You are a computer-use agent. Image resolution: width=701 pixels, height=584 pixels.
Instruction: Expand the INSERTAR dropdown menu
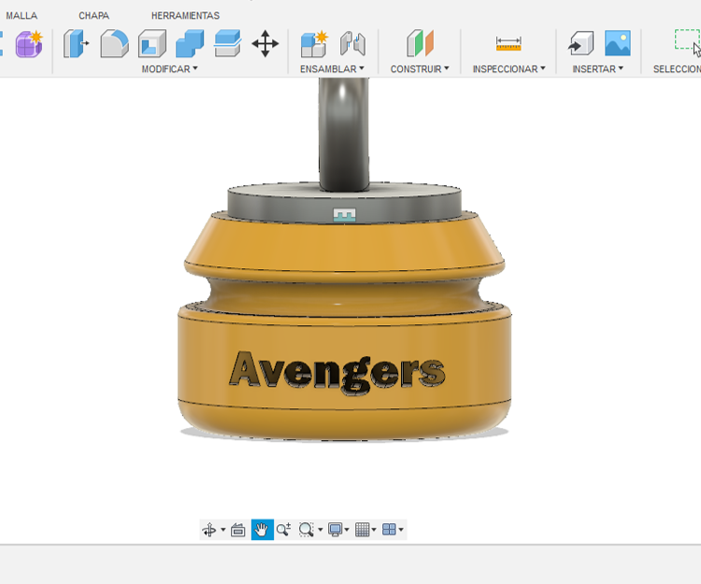[x=598, y=69]
